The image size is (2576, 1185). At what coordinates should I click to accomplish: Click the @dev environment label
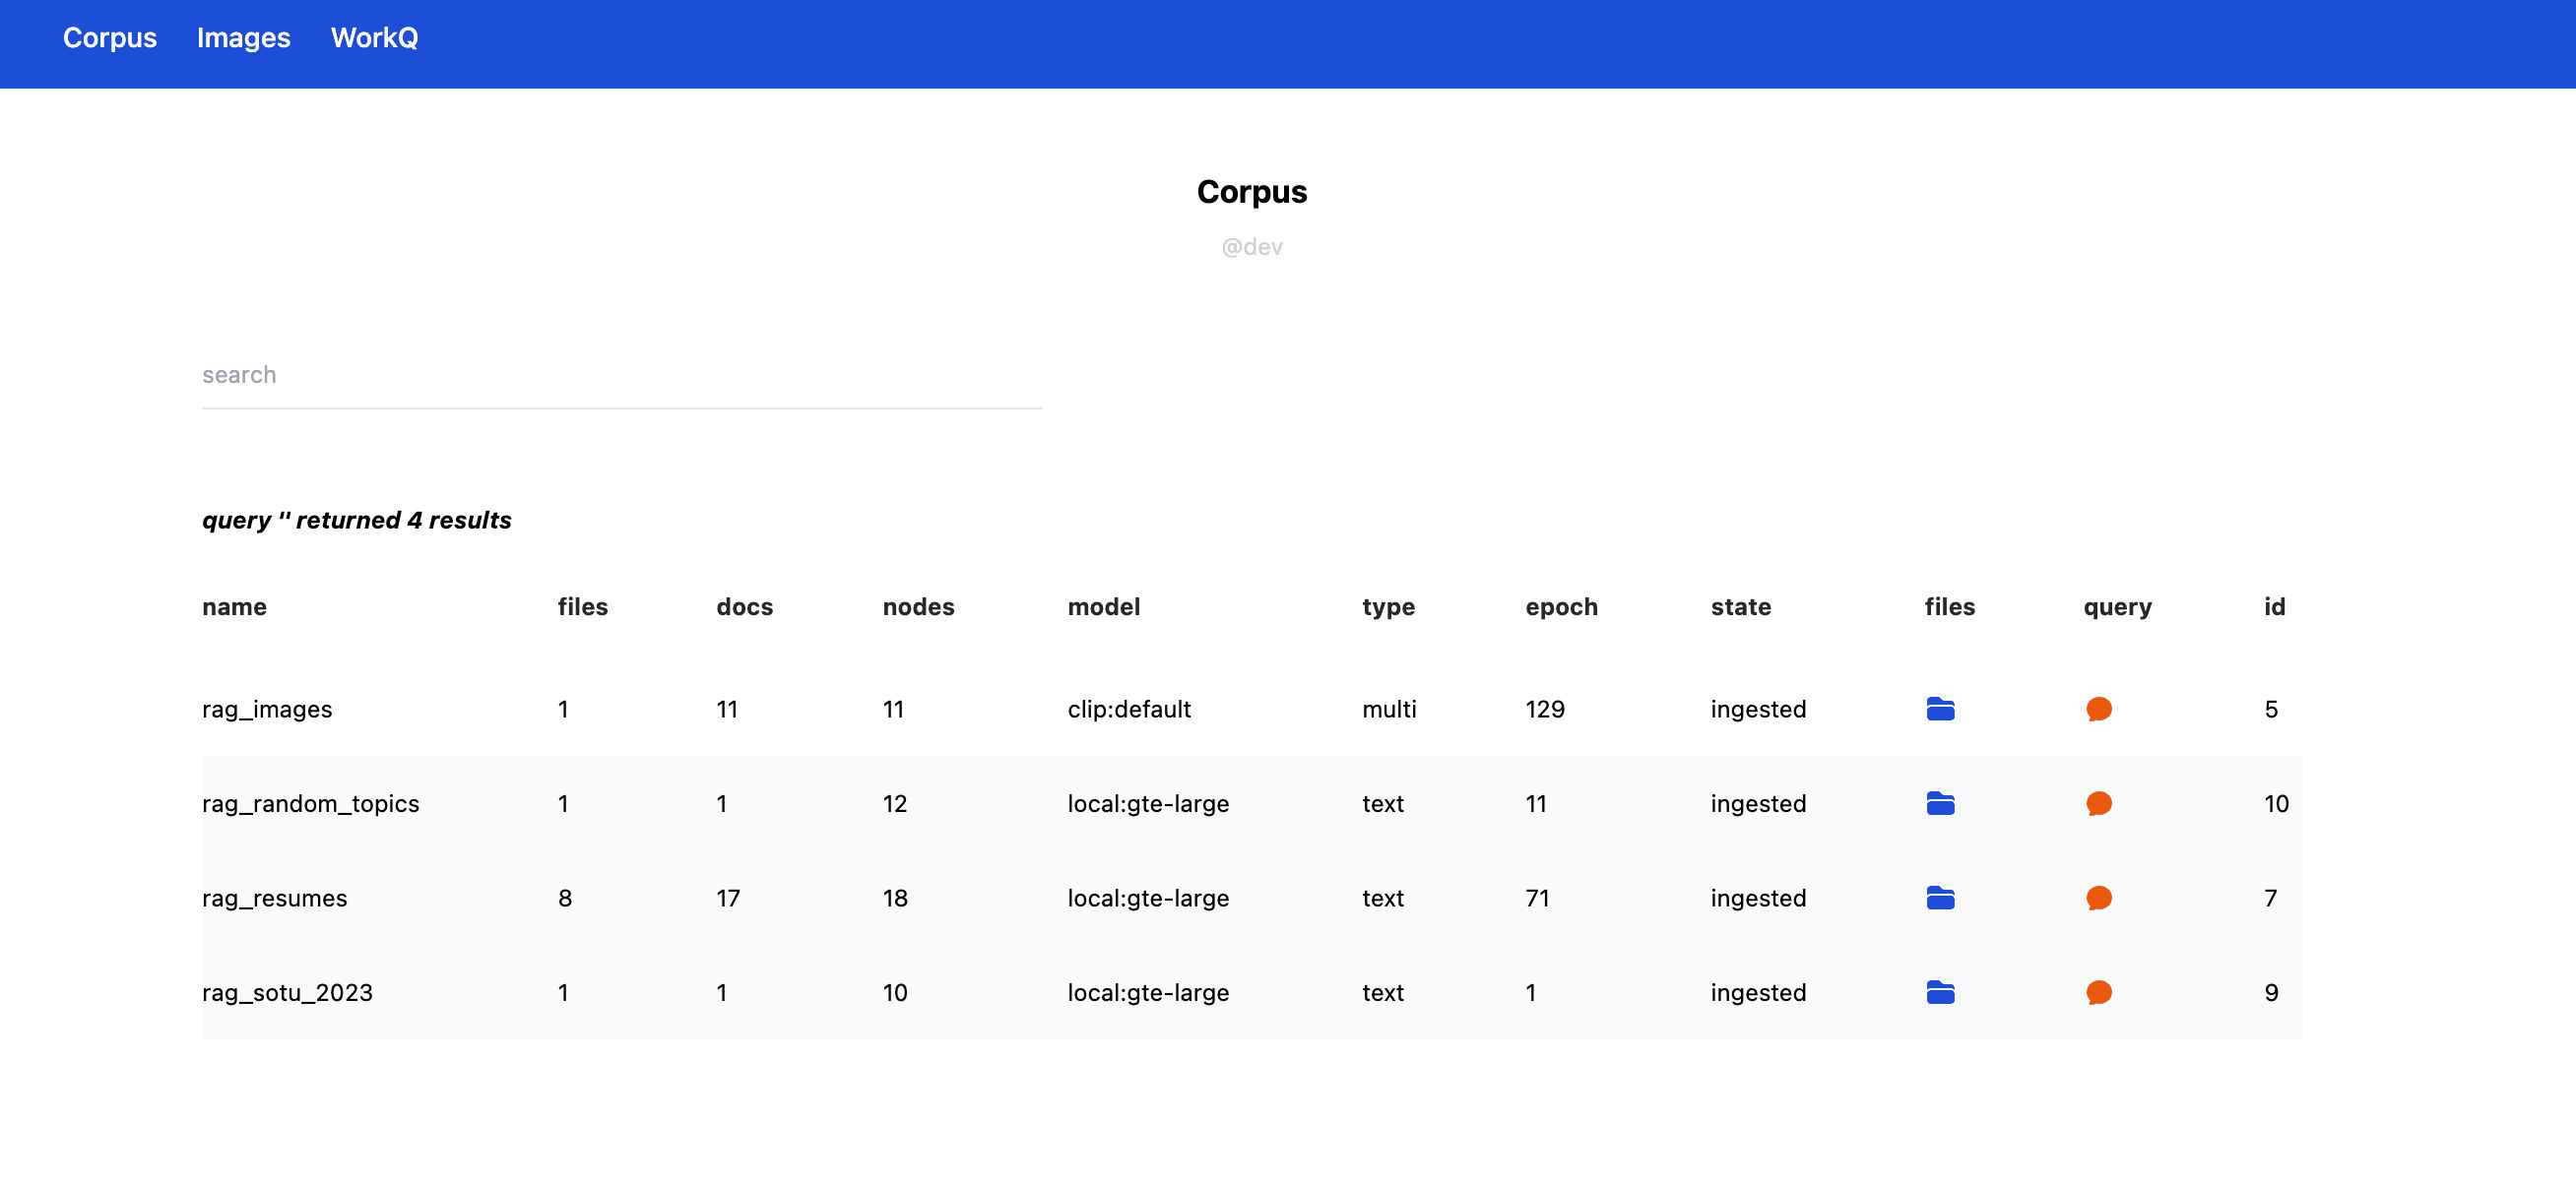coord(1251,247)
